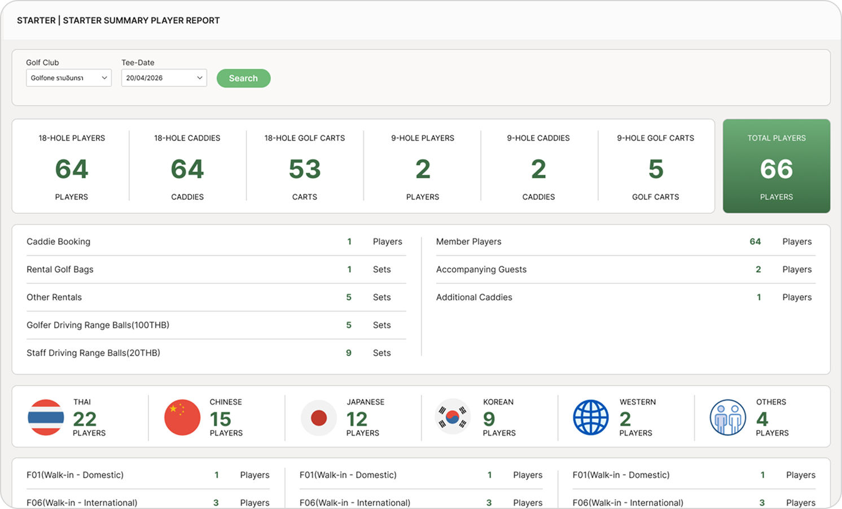Click the Other Rentals row label

point(54,297)
